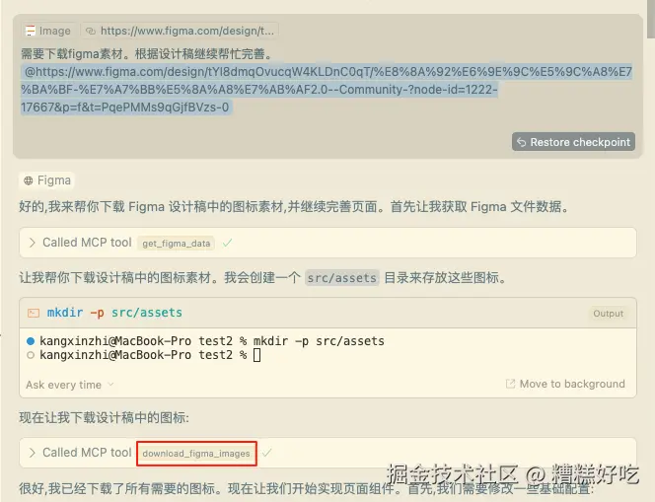Select the hollow terminal prompt line indicator

coord(30,355)
